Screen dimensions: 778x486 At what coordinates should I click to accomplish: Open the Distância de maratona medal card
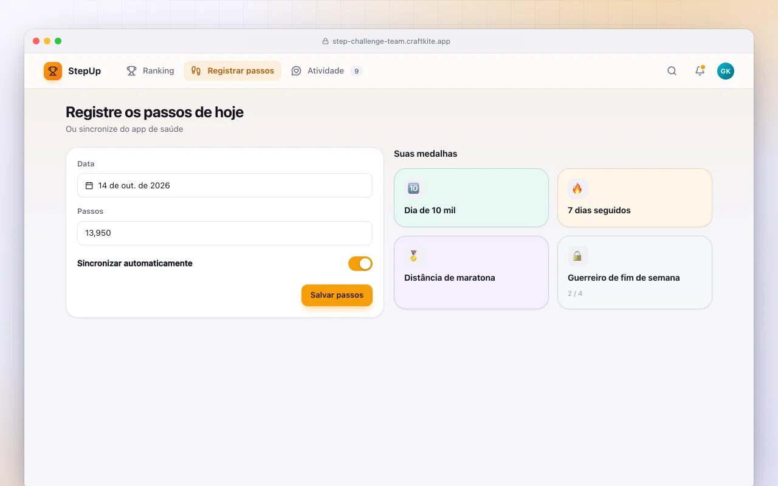pyautogui.click(x=471, y=272)
